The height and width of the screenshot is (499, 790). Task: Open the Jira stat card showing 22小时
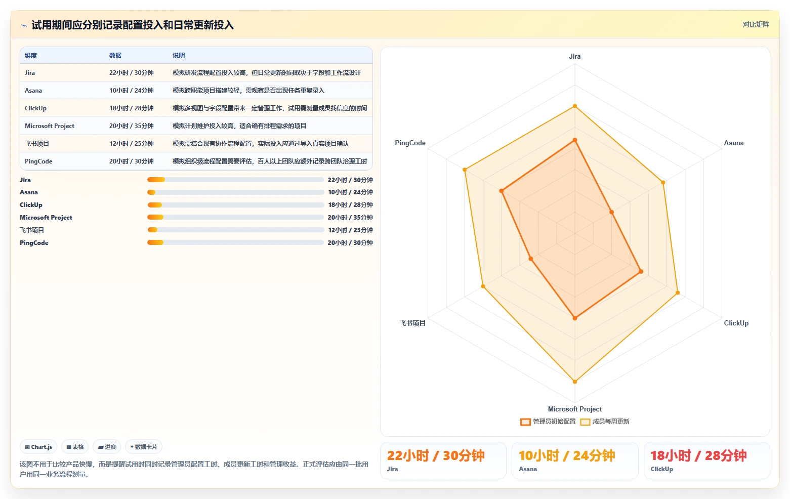(443, 461)
